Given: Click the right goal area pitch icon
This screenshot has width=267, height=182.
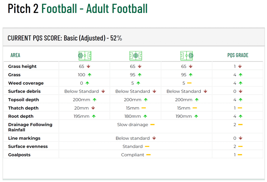Looking at the screenshot, I should click(x=187, y=56).
